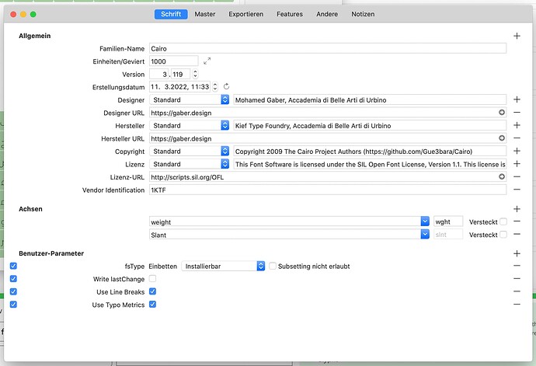Add a new Allgemein property with plus icon
Viewport: 536px width, 366px height.
pos(517,36)
